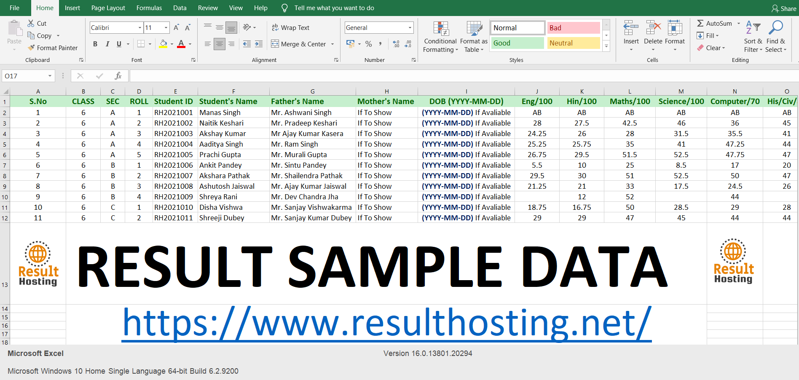Click the Paste clipboard icon
Viewport: 799px width, 380px height.
click(x=15, y=28)
